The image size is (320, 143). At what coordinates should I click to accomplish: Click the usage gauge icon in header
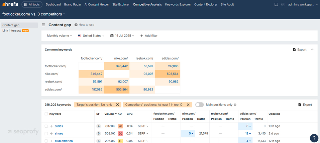[283, 4]
